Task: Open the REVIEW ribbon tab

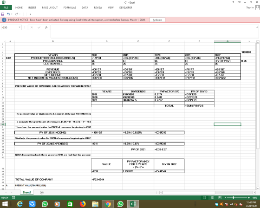Action: point(98,7)
